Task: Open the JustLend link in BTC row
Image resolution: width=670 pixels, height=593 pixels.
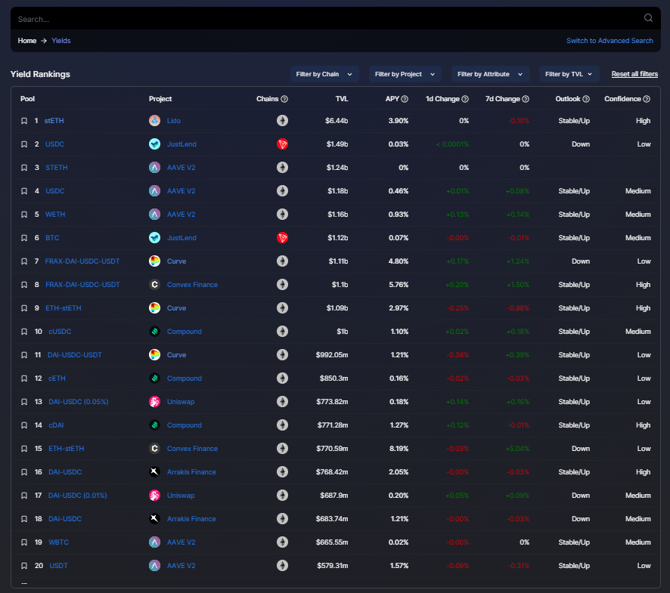Action: [x=181, y=238]
